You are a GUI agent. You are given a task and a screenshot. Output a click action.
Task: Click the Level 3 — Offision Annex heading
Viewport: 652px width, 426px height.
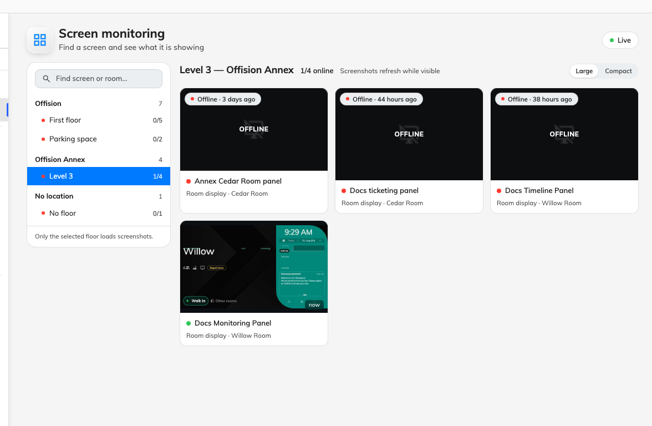click(237, 70)
